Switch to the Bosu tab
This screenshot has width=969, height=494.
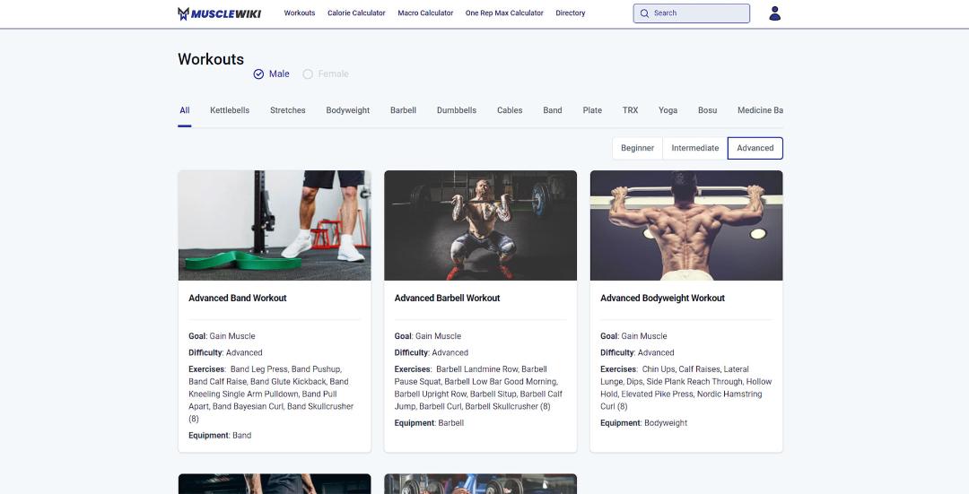click(x=707, y=110)
